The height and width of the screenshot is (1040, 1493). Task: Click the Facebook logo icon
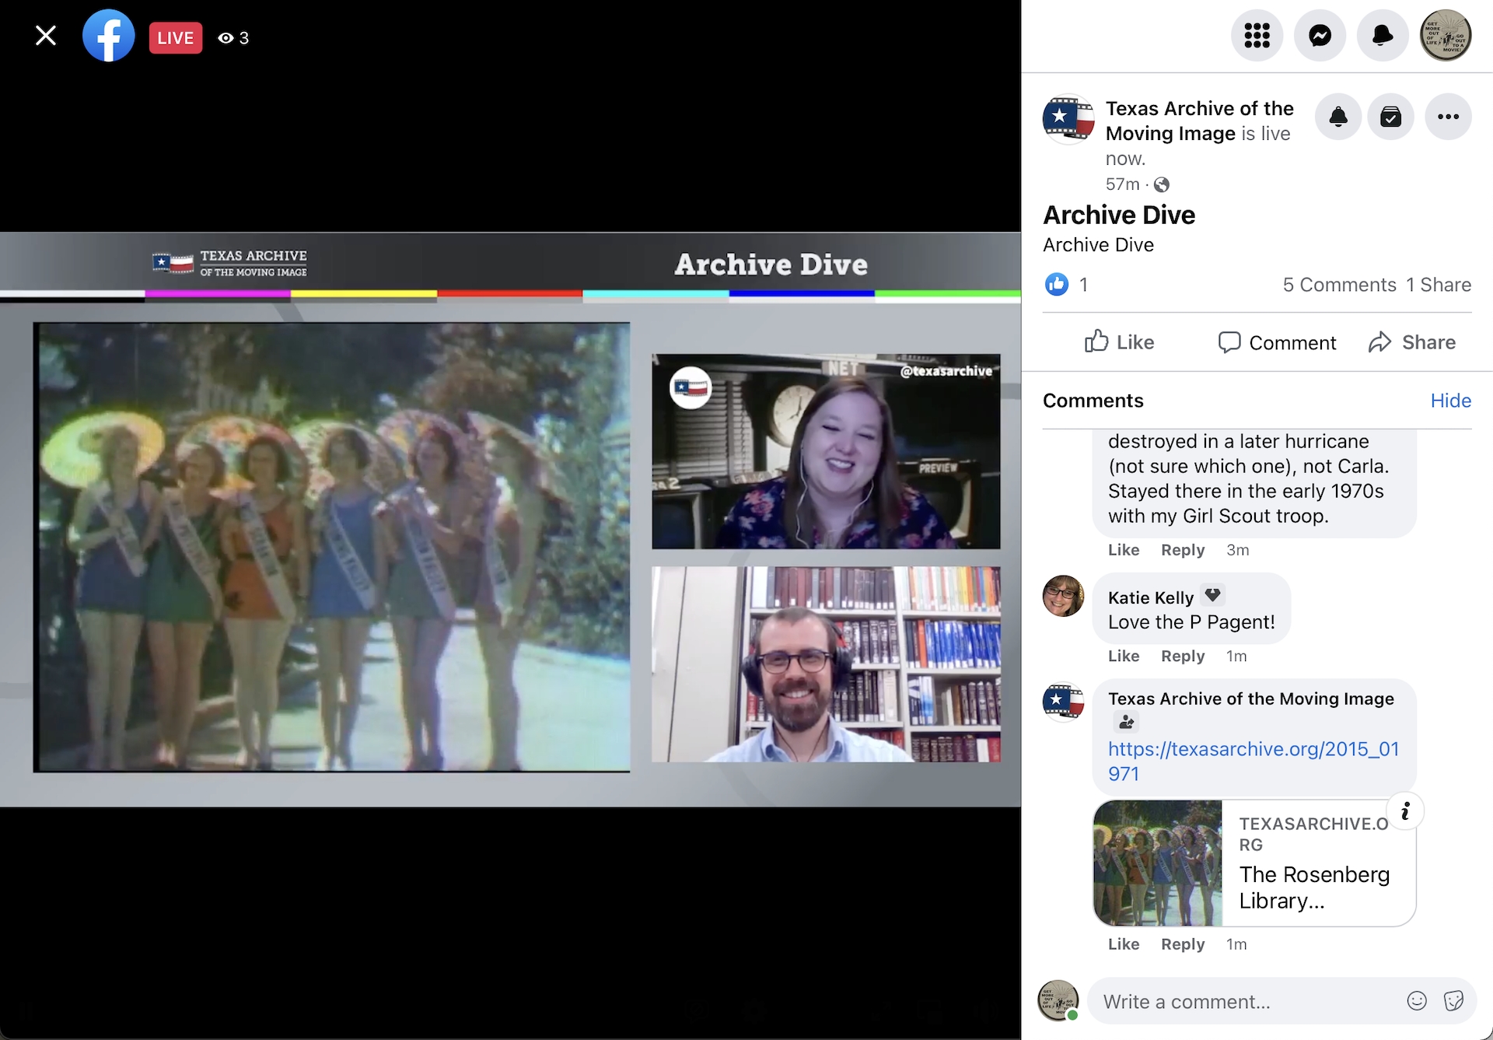point(108,36)
